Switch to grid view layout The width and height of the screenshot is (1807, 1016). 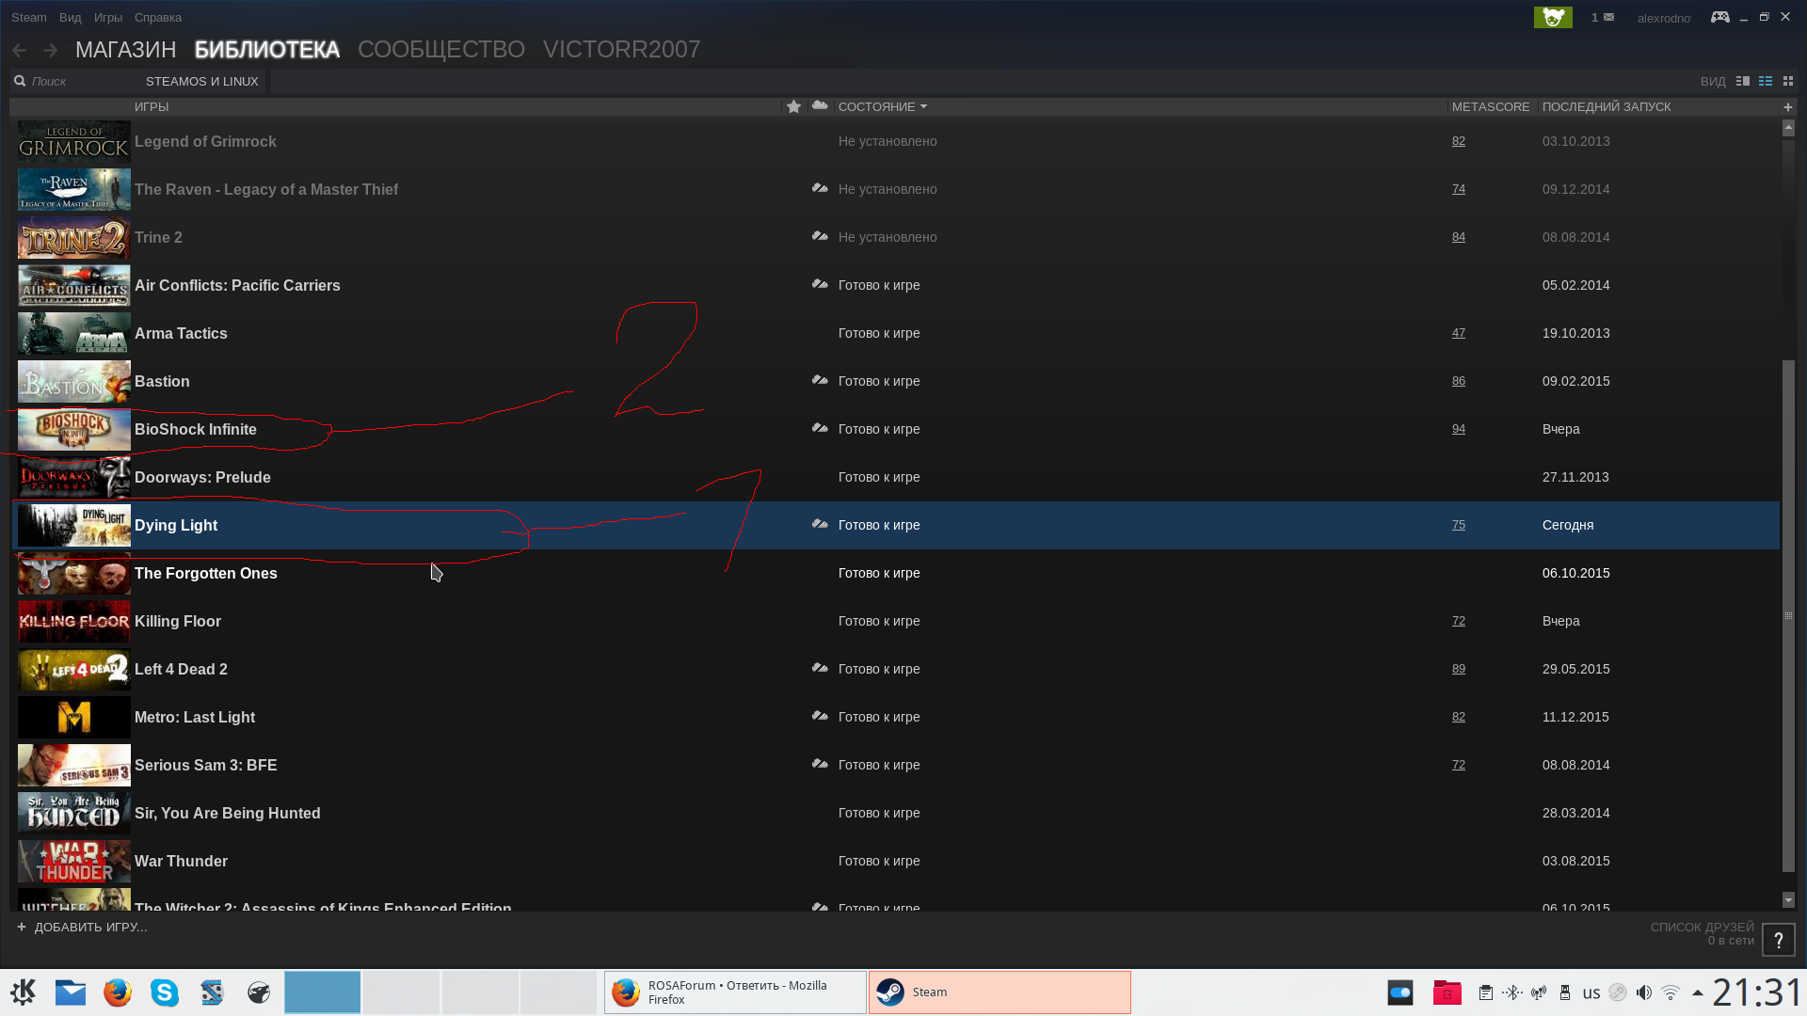tap(1788, 81)
